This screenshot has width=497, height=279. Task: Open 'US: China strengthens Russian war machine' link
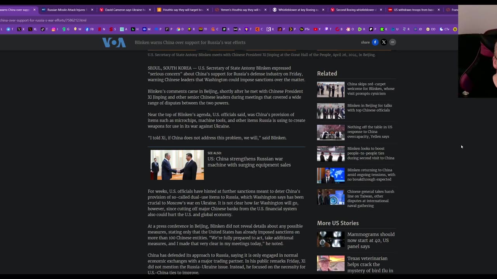pyautogui.click(x=249, y=162)
